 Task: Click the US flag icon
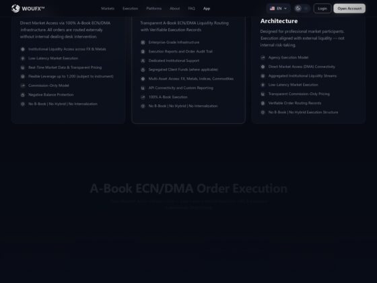[x=272, y=8]
